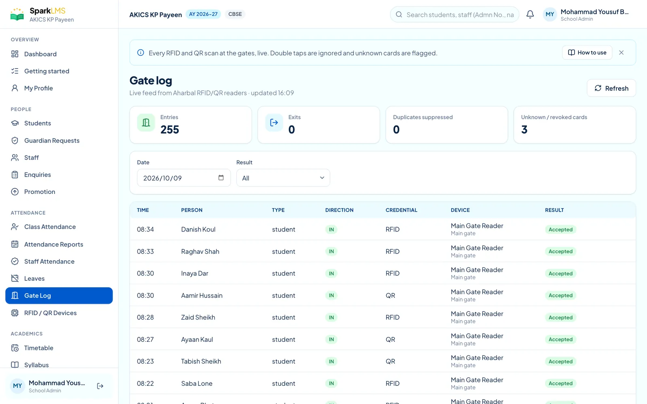Click the TIME column header
647x404 pixels.
tap(143, 210)
